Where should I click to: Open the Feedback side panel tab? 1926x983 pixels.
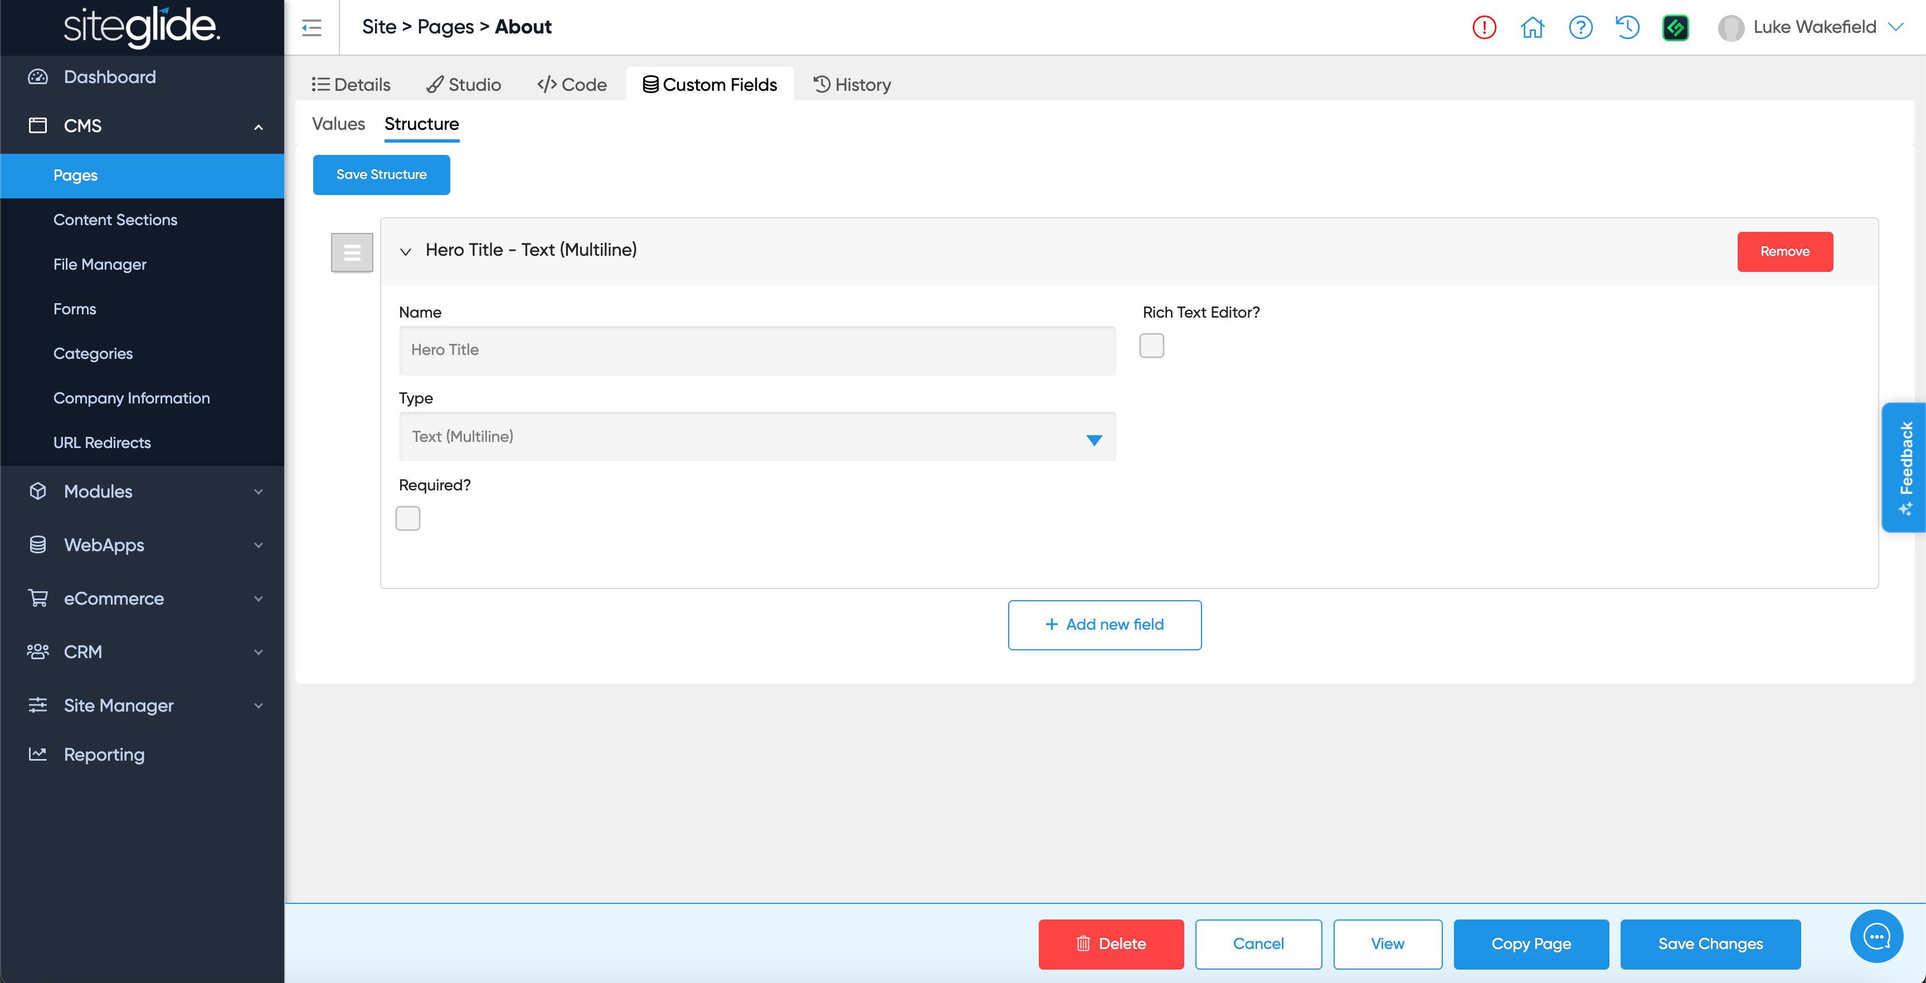pyautogui.click(x=1904, y=467)
